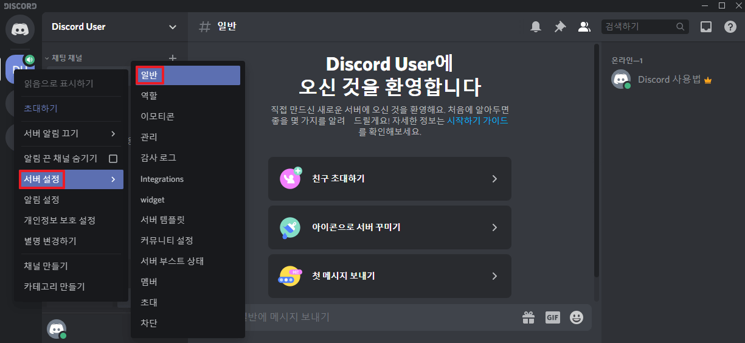Select 차단 in submenu

(x=188, y=323)
